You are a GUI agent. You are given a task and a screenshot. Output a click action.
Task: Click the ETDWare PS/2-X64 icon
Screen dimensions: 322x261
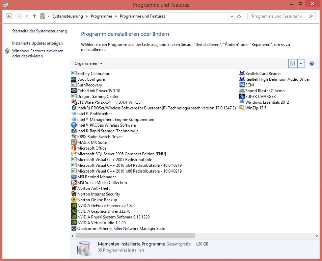pos(74,102)
